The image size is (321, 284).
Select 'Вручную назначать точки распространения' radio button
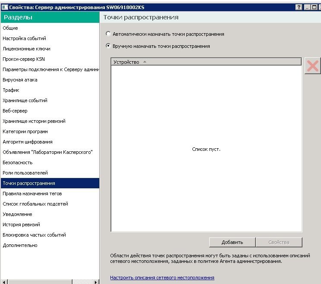point(108,46)
